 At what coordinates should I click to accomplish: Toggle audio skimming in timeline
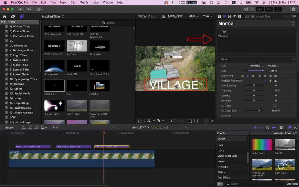click(262, 127)
